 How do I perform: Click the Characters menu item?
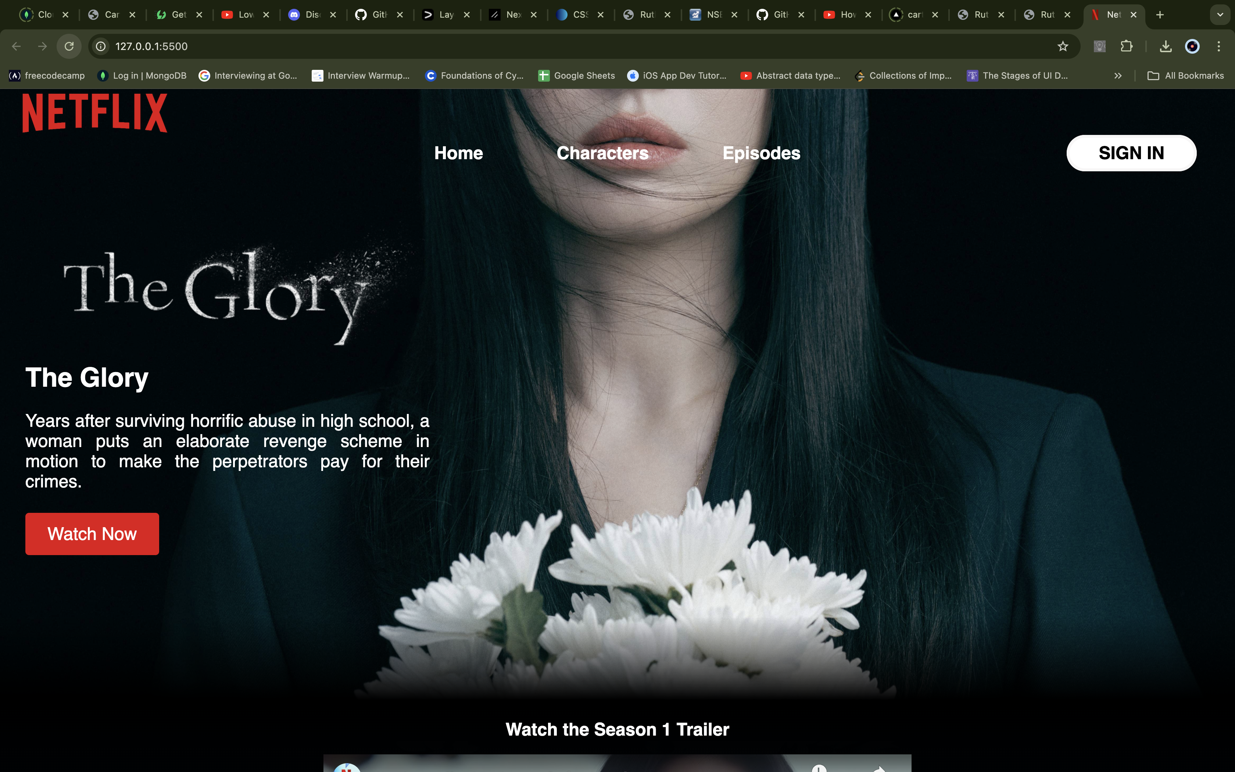pos(603,153)
